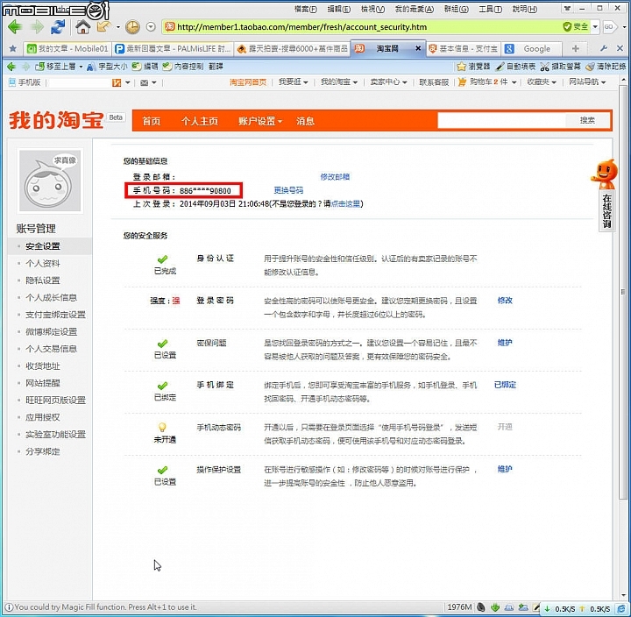Click 自動填表 toolbar item
The image size is (631, 617).
pos(516,67)
